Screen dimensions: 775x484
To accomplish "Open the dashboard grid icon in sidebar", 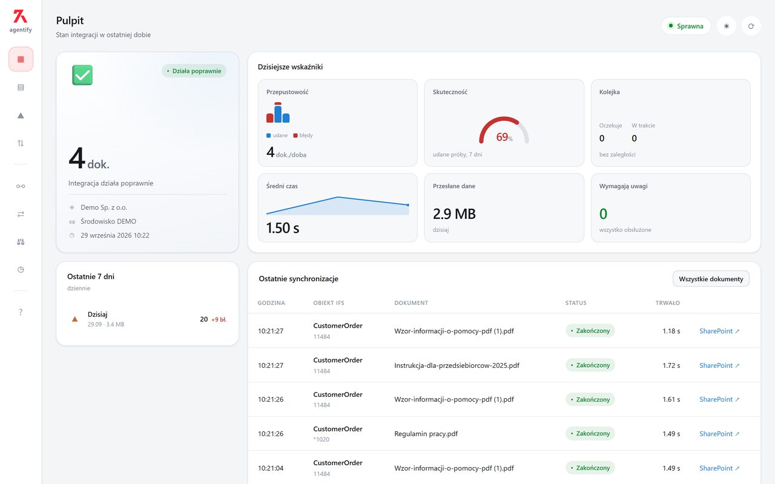I will tap(21, 59).
